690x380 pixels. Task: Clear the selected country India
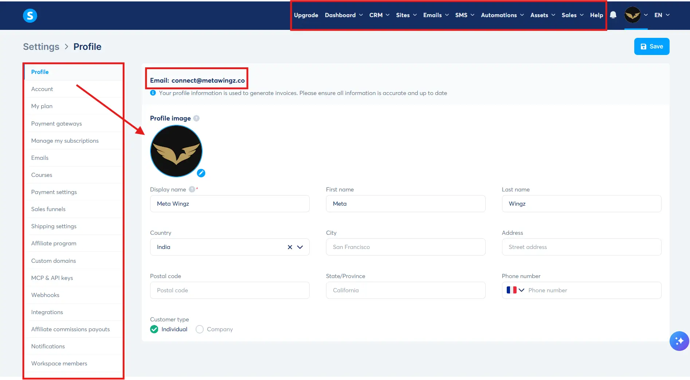click(x=290, y=247)
